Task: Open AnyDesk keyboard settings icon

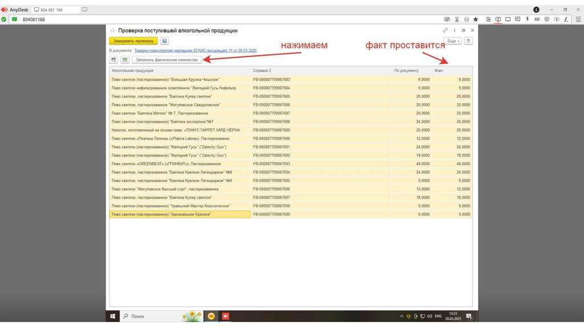Action: (537, 19)
